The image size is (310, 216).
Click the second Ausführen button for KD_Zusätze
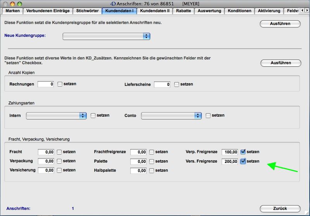(281, 63)
